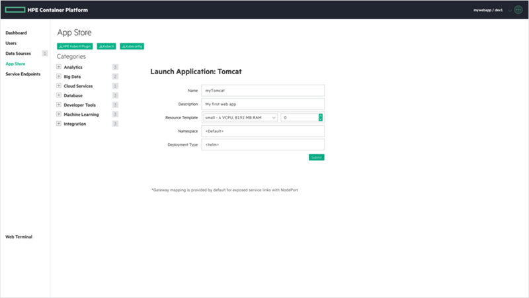Image resolution: width=529 pixels, height=298 pixels.
Task: Click the App Store page heading
Action: 74,32
